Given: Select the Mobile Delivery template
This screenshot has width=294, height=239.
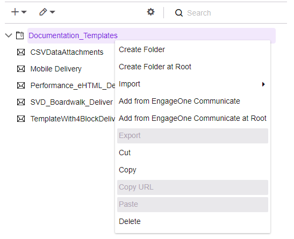Looking at the screenshot, I should click(x=56, y=69).
